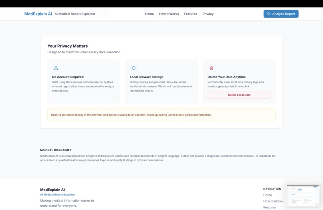
Task: Click the shield icon above Local Browser Storage
Action: 134,68
